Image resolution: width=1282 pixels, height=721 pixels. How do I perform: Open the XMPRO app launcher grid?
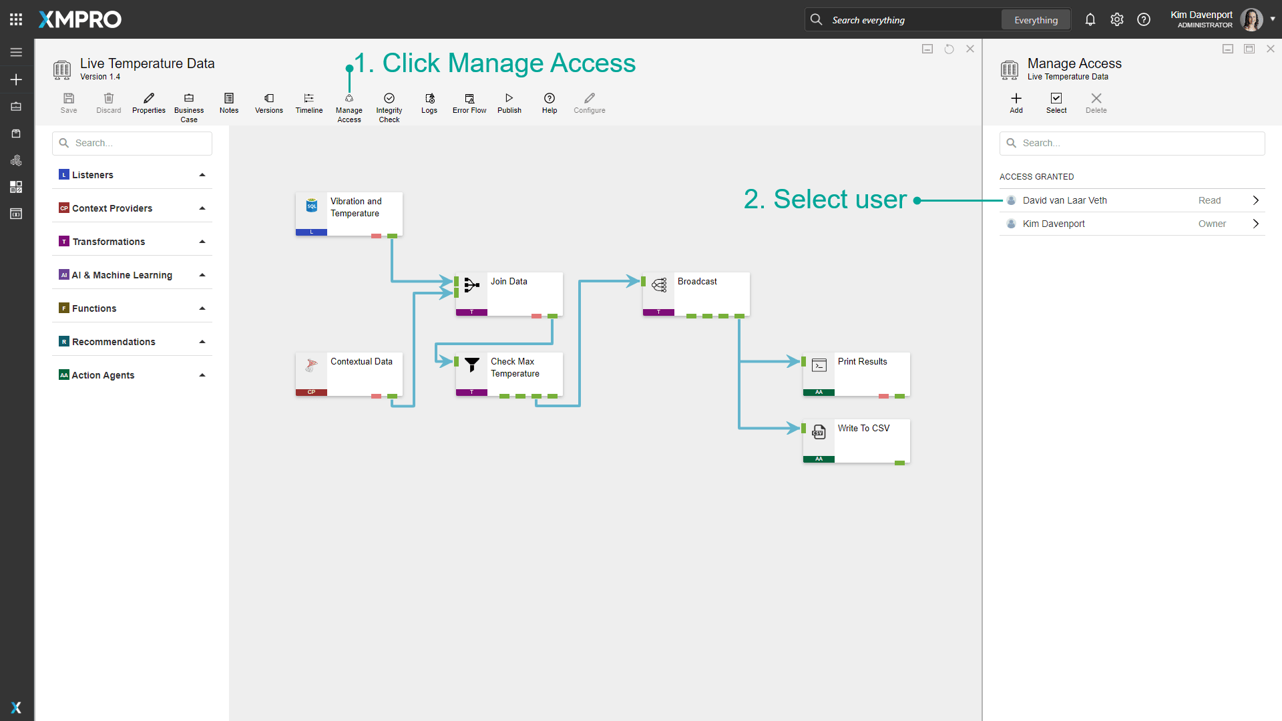[x=16, y=19]
